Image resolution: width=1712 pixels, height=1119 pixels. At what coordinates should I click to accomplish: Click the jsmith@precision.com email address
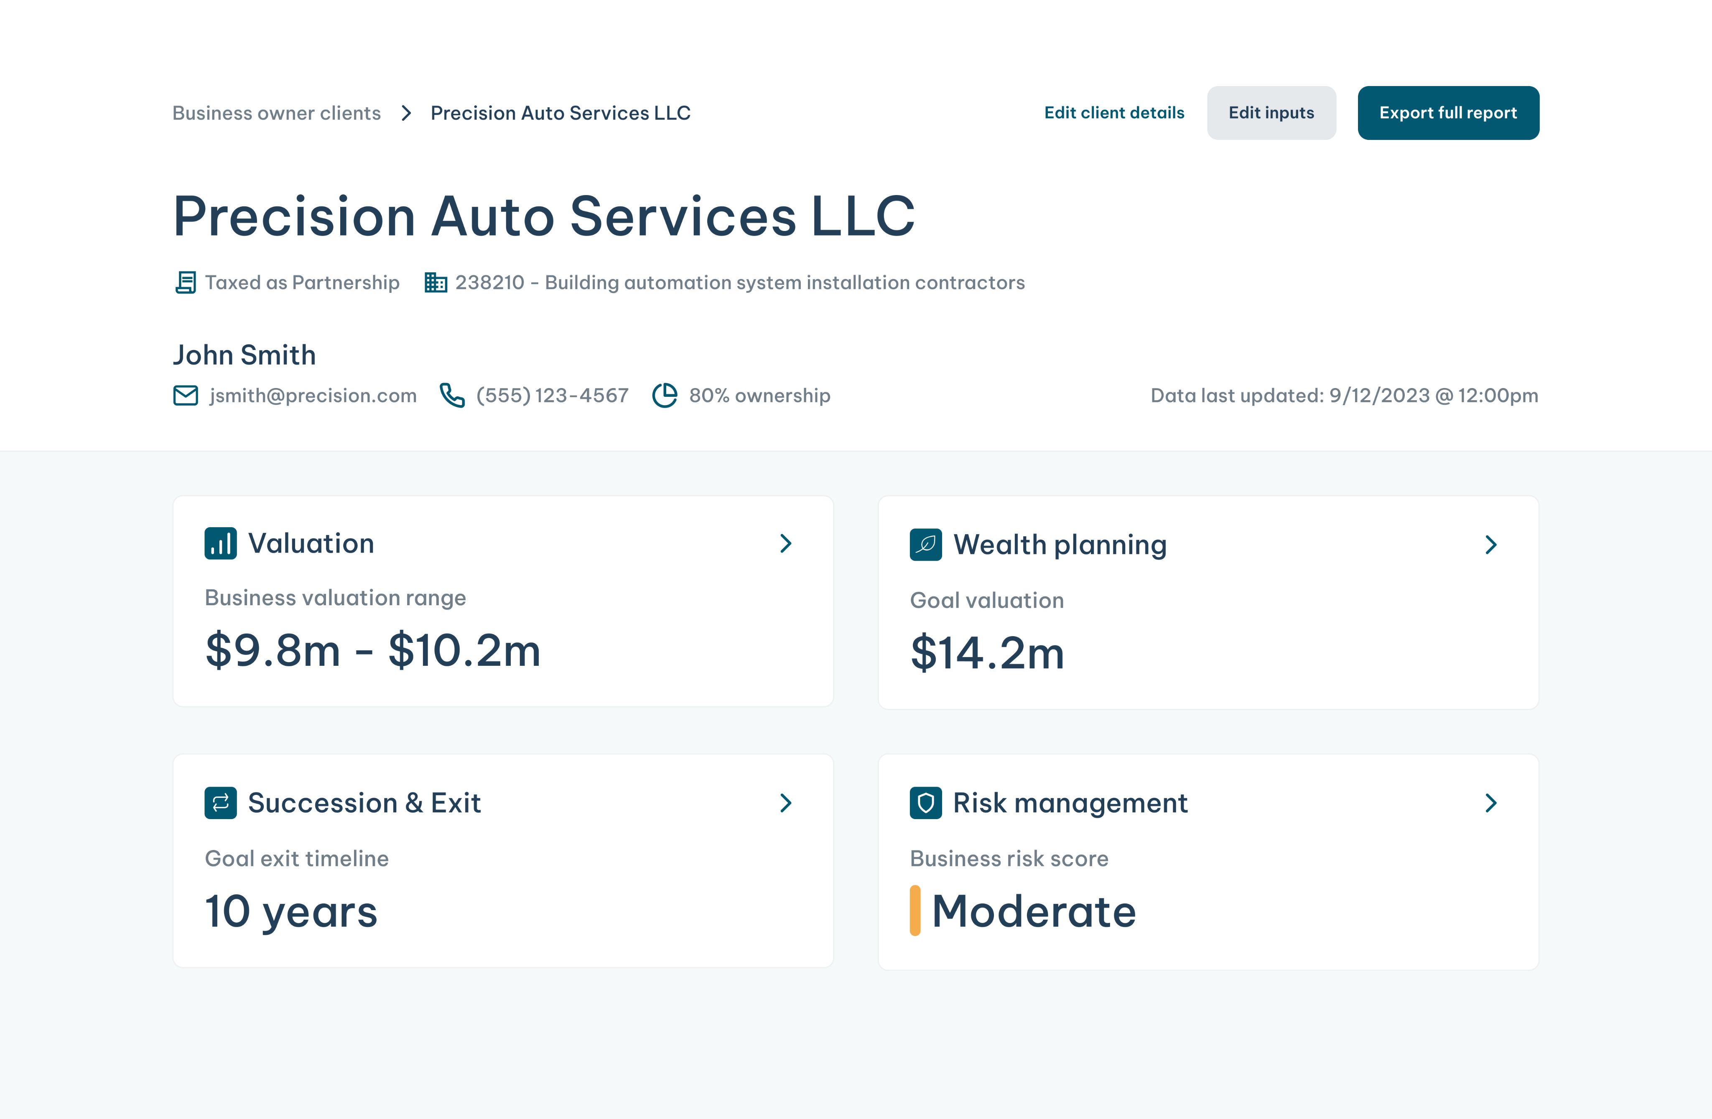coord(313,395)
